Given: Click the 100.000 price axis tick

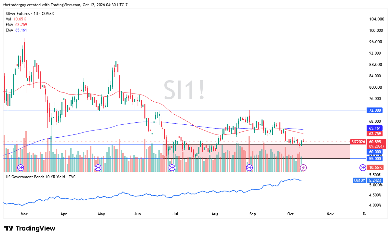Looking at the screenshot, I should 377,31.
